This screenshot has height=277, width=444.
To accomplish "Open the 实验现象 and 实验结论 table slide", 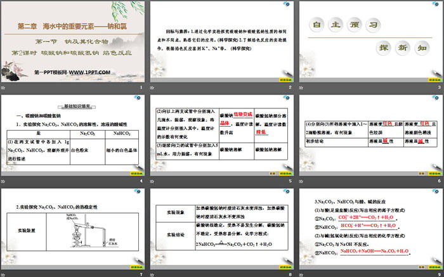I will click(221, 228).
